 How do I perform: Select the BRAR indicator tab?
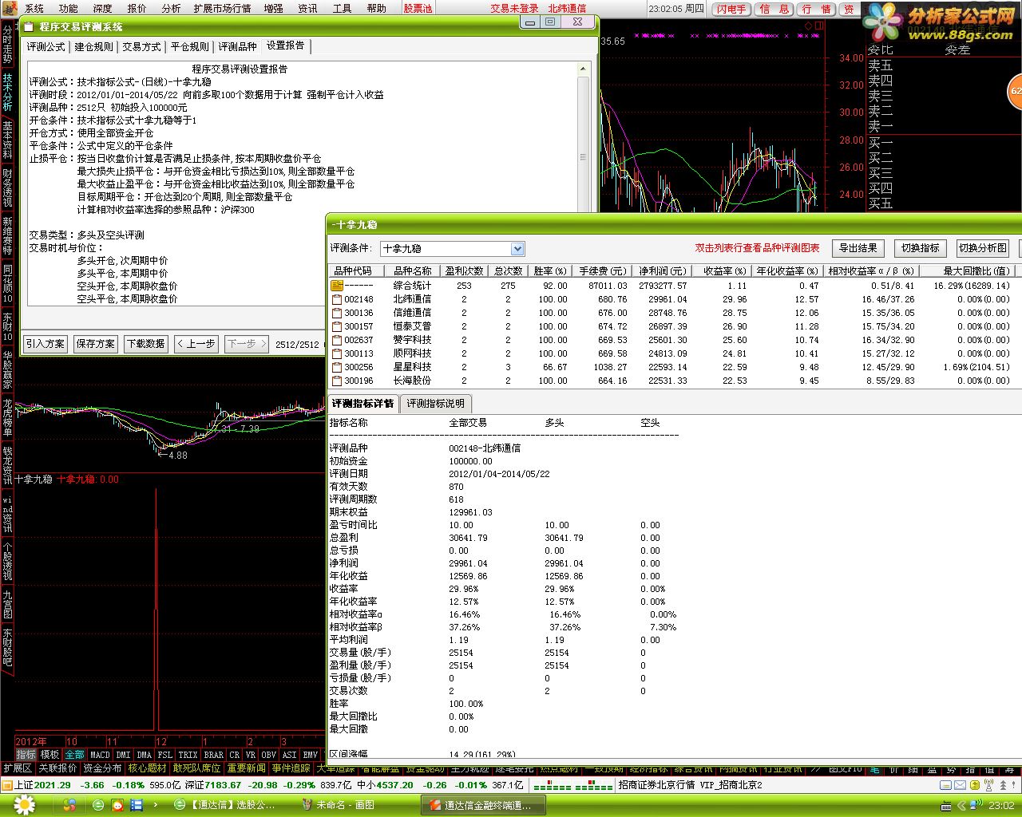point(214,754)
